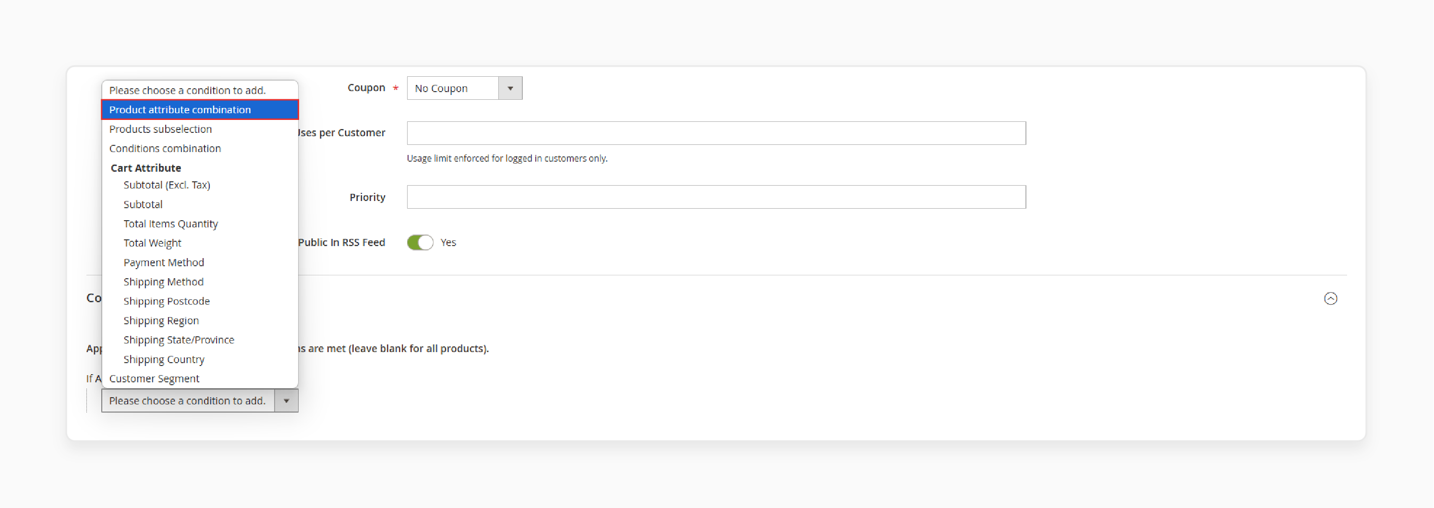The height and width of the screenshot is (508, 1434).
Task: Close the 'Please choose a condition to add.' select box
Action: 200,401
